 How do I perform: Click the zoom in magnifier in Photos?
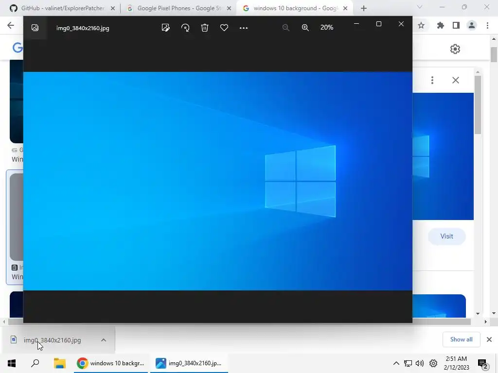pos(305,28)
